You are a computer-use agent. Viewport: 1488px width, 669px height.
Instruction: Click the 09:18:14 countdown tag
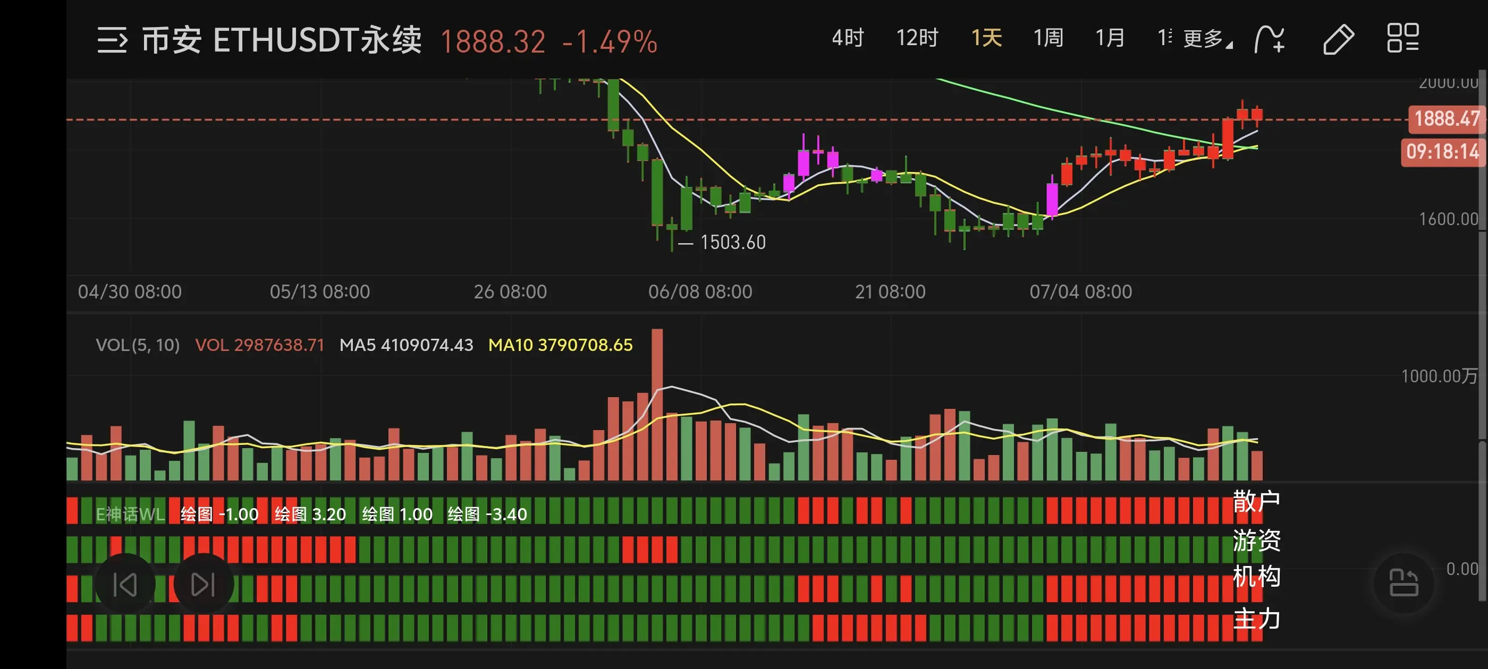point(1442,152)
